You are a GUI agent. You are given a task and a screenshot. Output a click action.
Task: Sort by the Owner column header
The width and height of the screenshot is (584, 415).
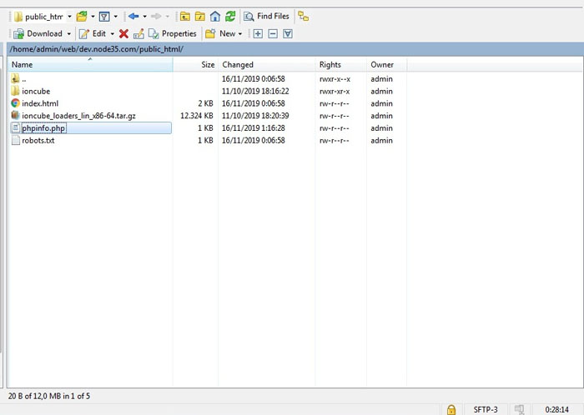386,65
